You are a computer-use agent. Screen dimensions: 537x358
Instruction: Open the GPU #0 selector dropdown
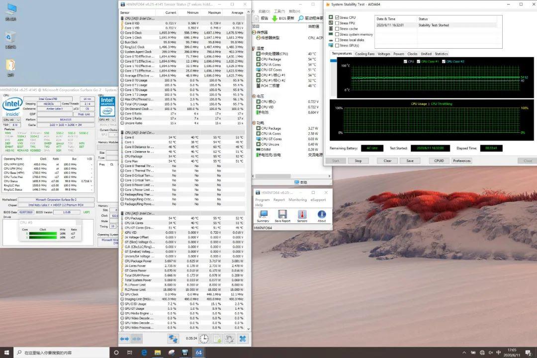click(x=107, y=120)
